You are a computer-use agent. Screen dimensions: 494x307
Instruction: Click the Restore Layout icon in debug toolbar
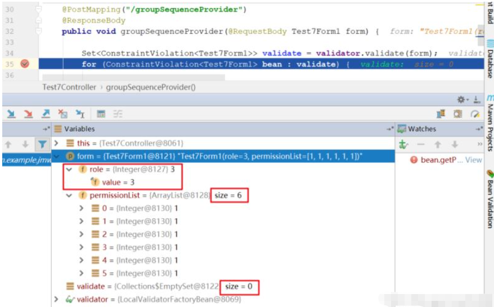coord(441,114)
